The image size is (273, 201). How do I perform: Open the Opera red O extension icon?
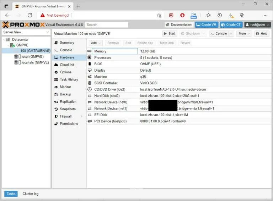point(182,15)
